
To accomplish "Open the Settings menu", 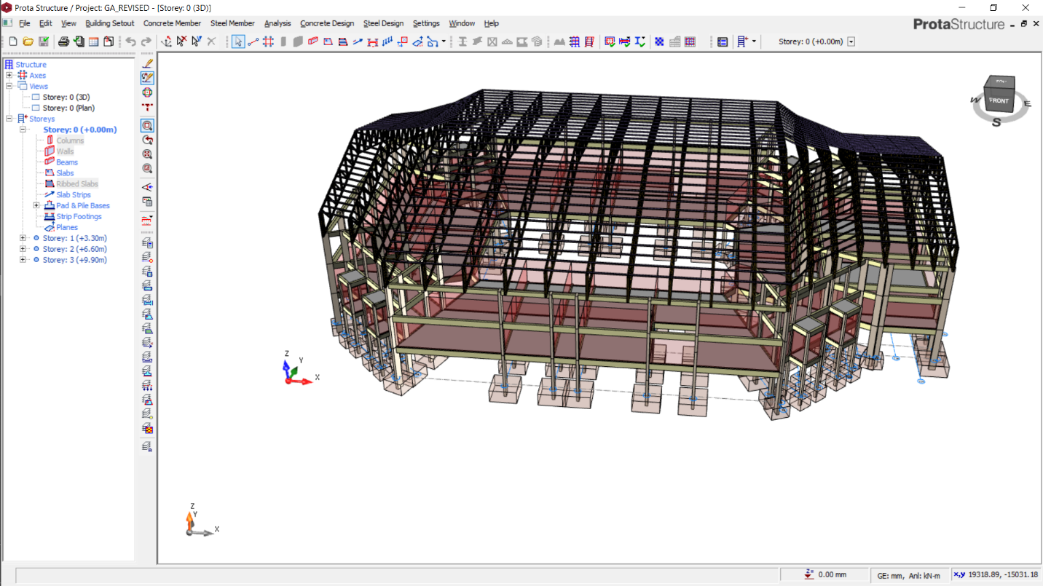I will 426,23.
